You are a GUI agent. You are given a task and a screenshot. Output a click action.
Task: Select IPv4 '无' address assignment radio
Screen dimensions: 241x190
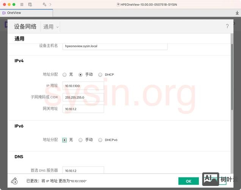coord(65,75)
